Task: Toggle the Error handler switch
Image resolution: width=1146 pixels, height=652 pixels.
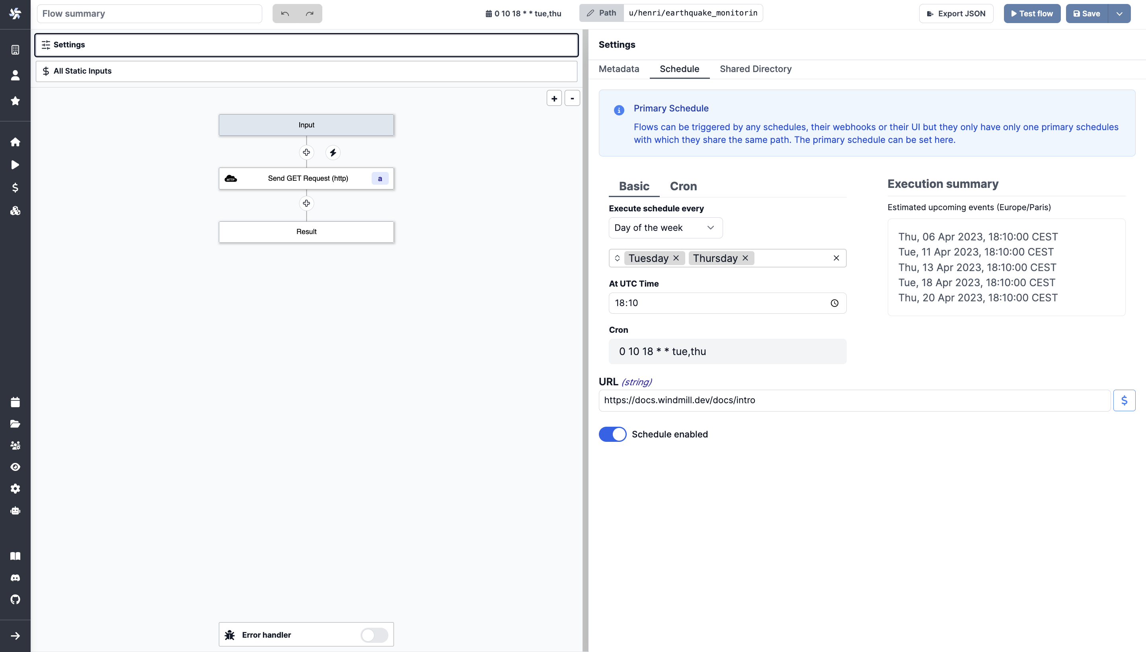Action: tap(374, 634)
